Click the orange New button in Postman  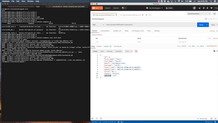pyautogui.click(x=96, y=8)
